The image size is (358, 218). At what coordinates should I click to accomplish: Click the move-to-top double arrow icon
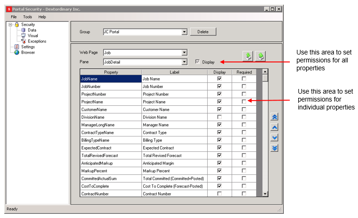pos(274,117)
